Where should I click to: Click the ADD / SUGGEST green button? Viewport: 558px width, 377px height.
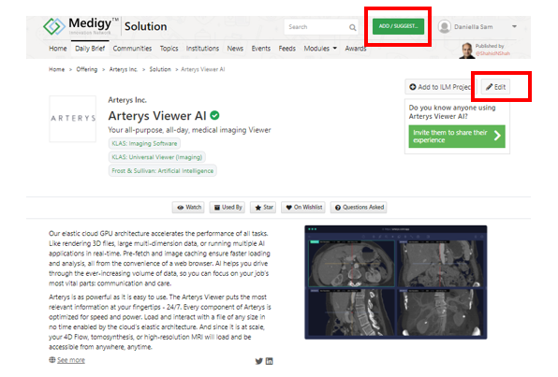pos(398,26)
